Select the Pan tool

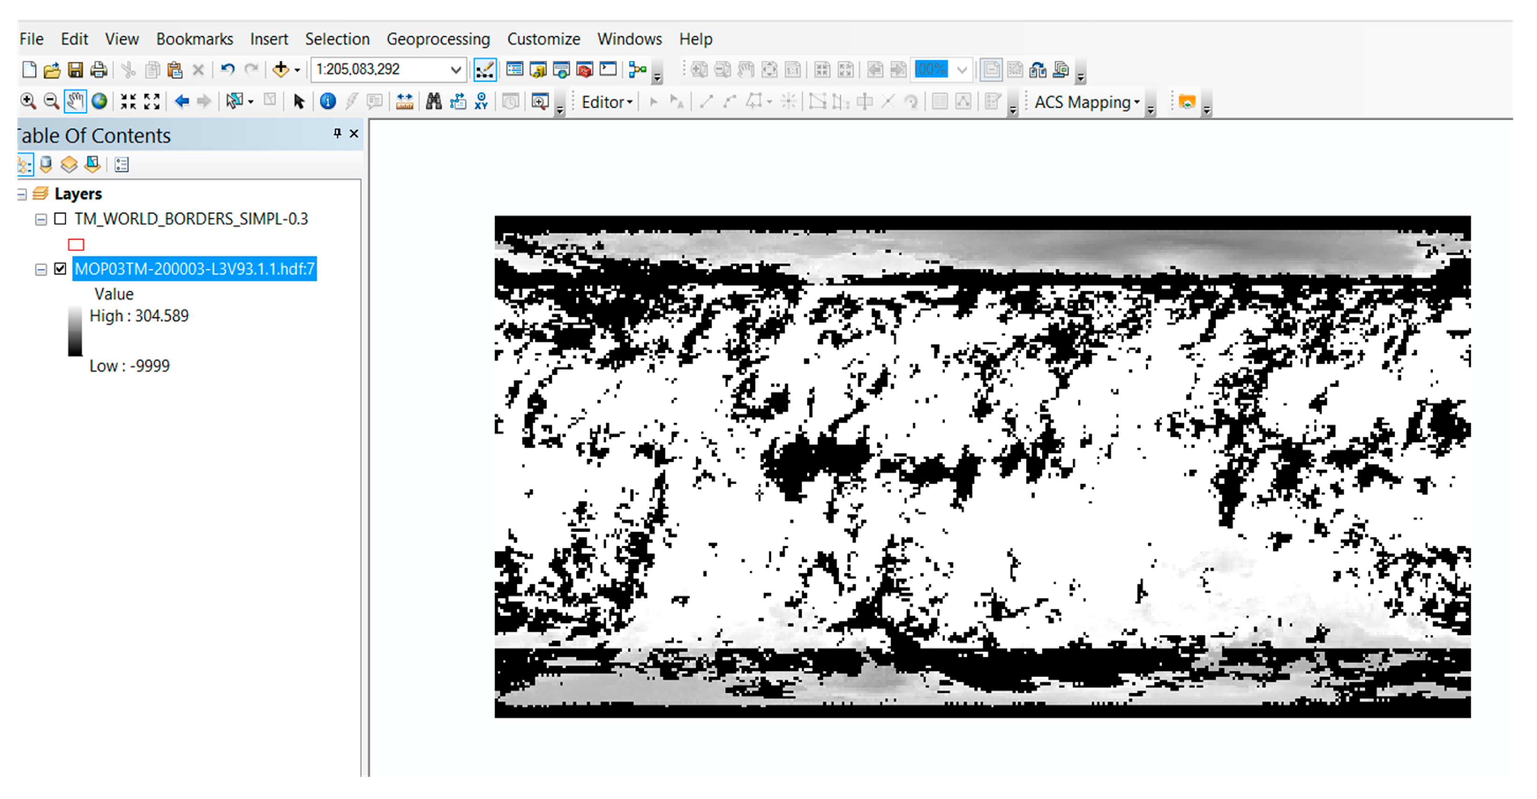pos(75,101)
